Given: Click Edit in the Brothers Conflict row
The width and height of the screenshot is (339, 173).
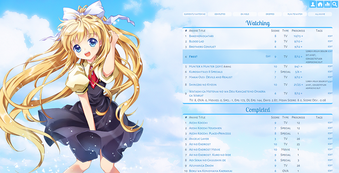Looking at the screenshot, I should [330, 47].
